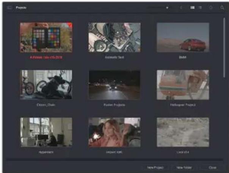Select the Citizen_Chain bicycle project thumbnail

click(x=46, y=85)
